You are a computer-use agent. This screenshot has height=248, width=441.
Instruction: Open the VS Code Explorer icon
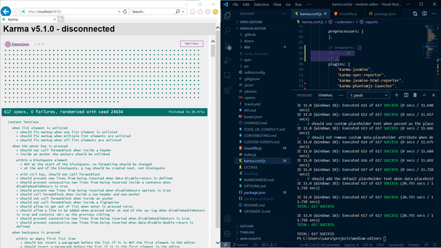click(x=227, y=15)
